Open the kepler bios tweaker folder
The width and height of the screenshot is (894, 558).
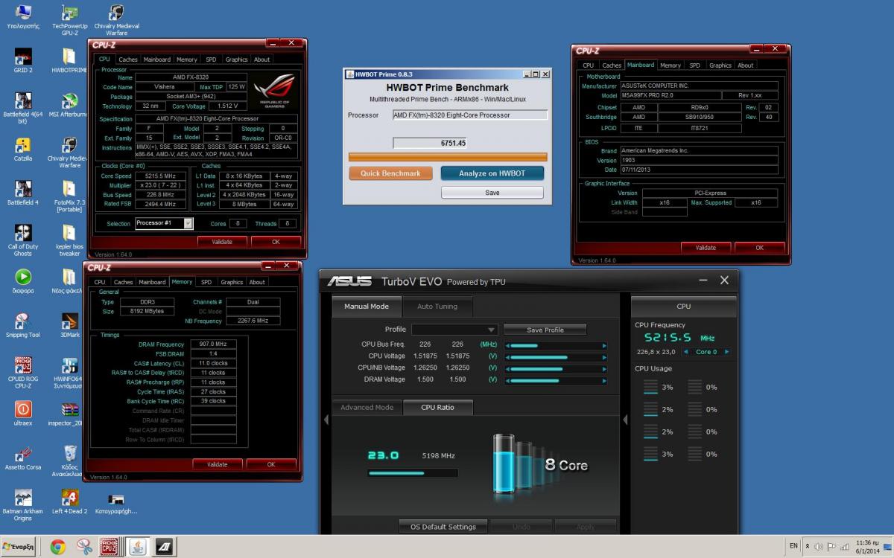click(x=69, y=240)
